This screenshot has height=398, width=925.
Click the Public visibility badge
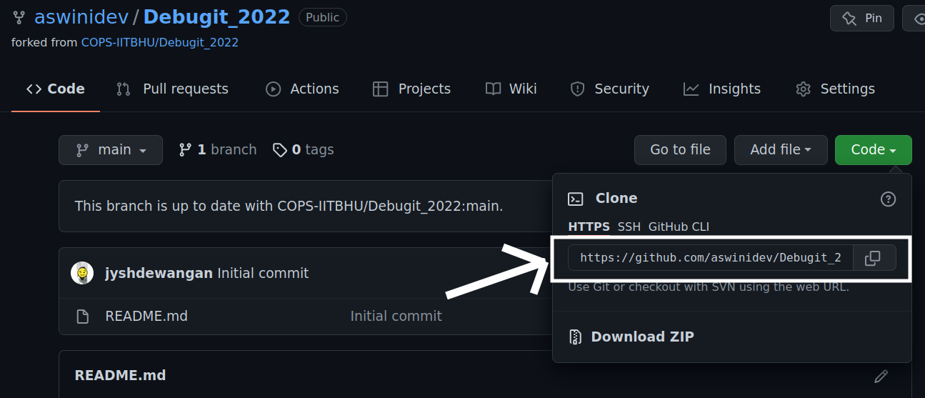323,17
